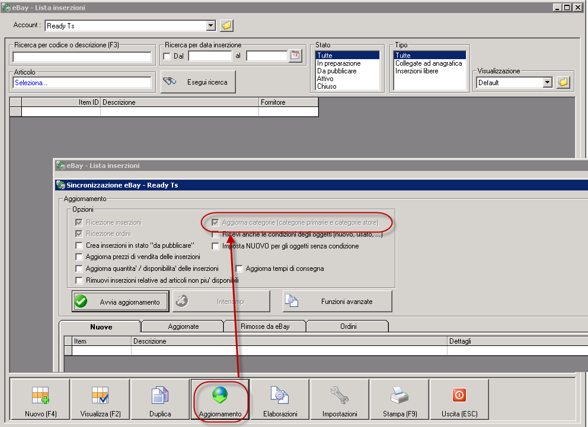Open Elaborazioni from bottom toolbar
Image resolution: width=588 pixels, height=427 pixels.
tap(280, 399)
